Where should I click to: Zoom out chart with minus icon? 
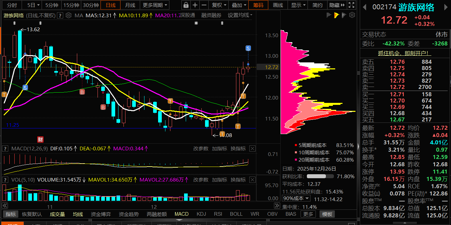(204, 5)
